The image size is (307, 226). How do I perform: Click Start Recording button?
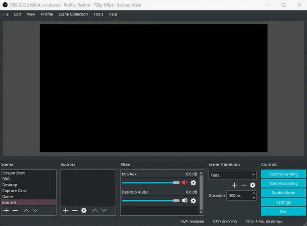(x=283, y=183)
